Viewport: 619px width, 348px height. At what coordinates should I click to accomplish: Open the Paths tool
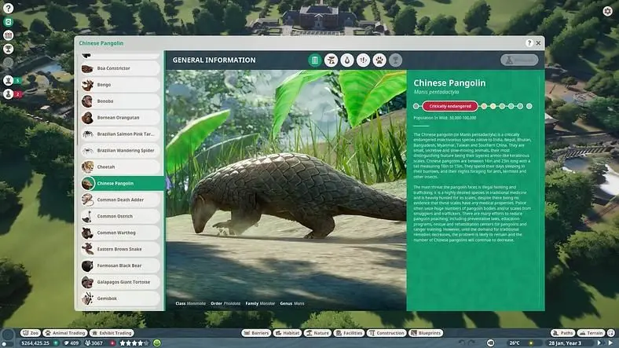(563, 333)
